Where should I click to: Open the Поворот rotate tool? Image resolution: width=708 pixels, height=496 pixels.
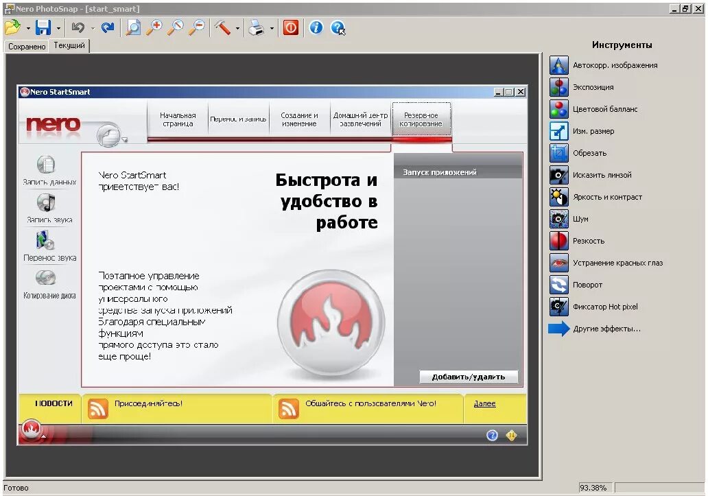[576, 285]
